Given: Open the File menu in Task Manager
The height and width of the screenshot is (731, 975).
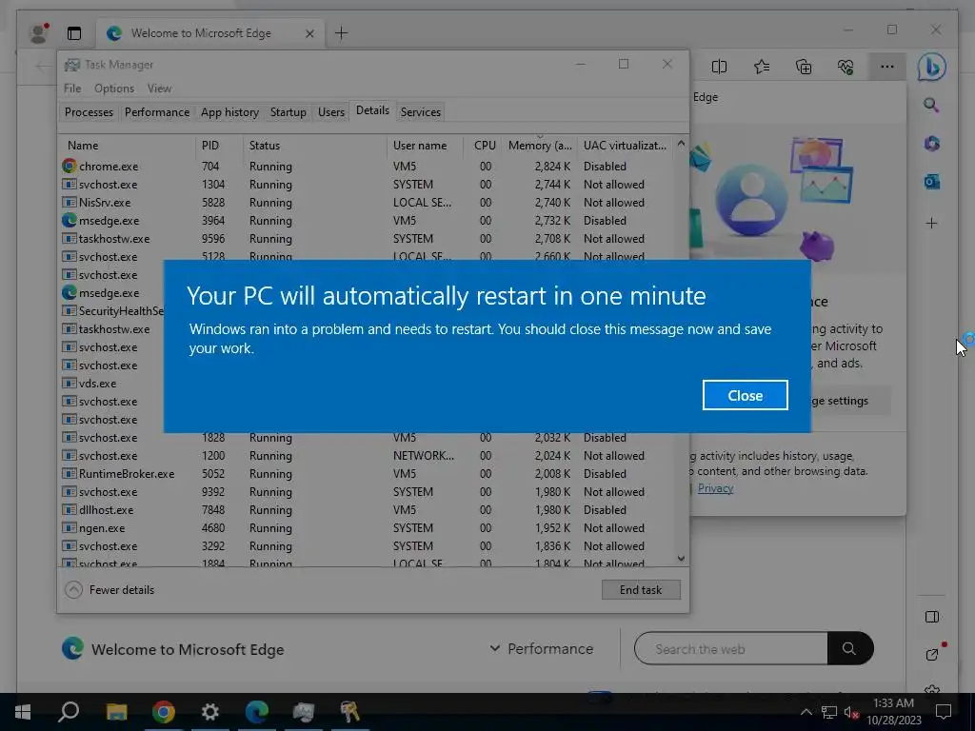Looking at the screenshot, I should click(x=72, y=89).
